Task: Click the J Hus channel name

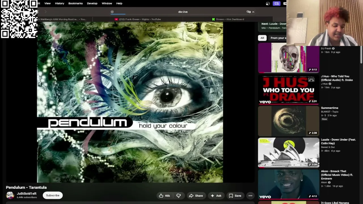Action: [324, 84]
